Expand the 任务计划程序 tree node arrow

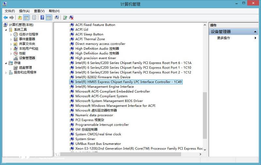pos(11,34)
